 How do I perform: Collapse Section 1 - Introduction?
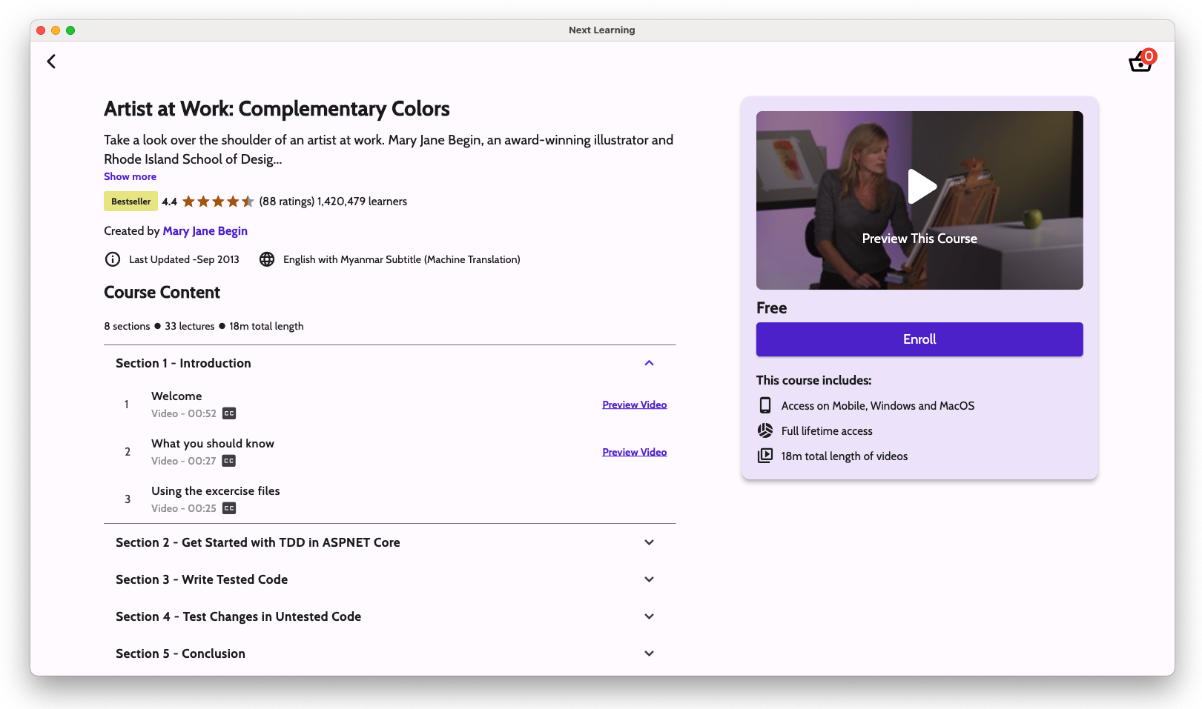click(x=649, y=363)
